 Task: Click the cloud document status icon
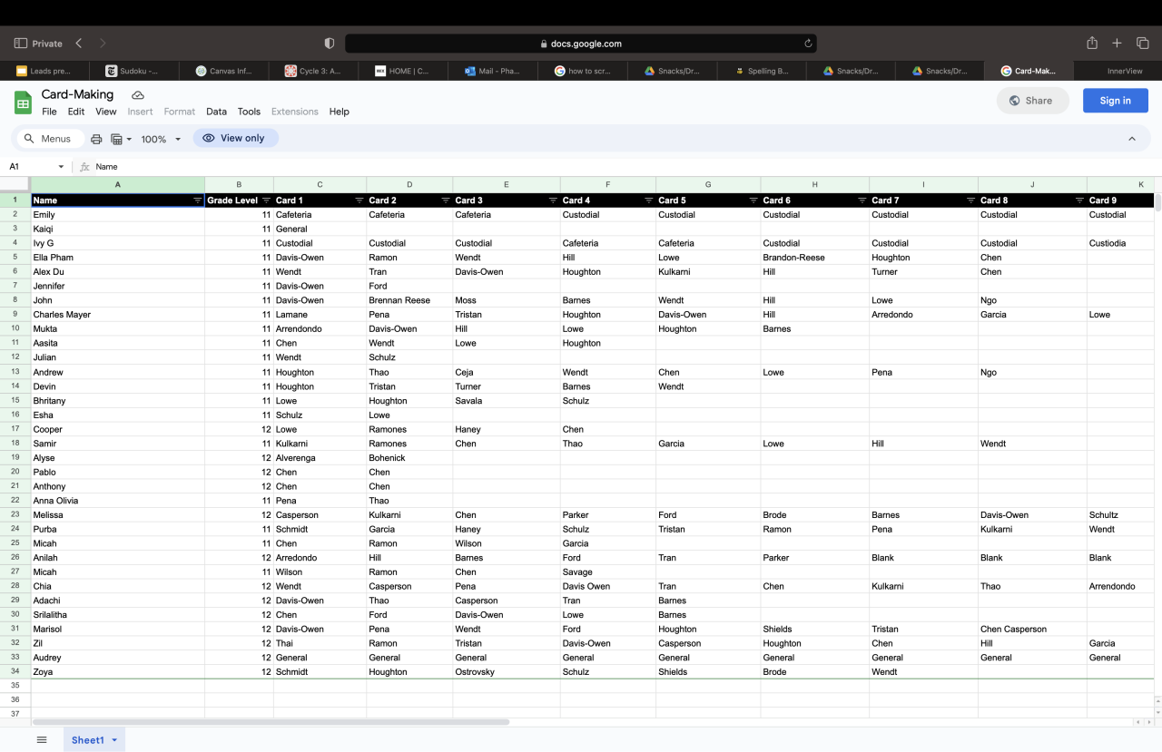pyautogui.click(x=138, y=94)
